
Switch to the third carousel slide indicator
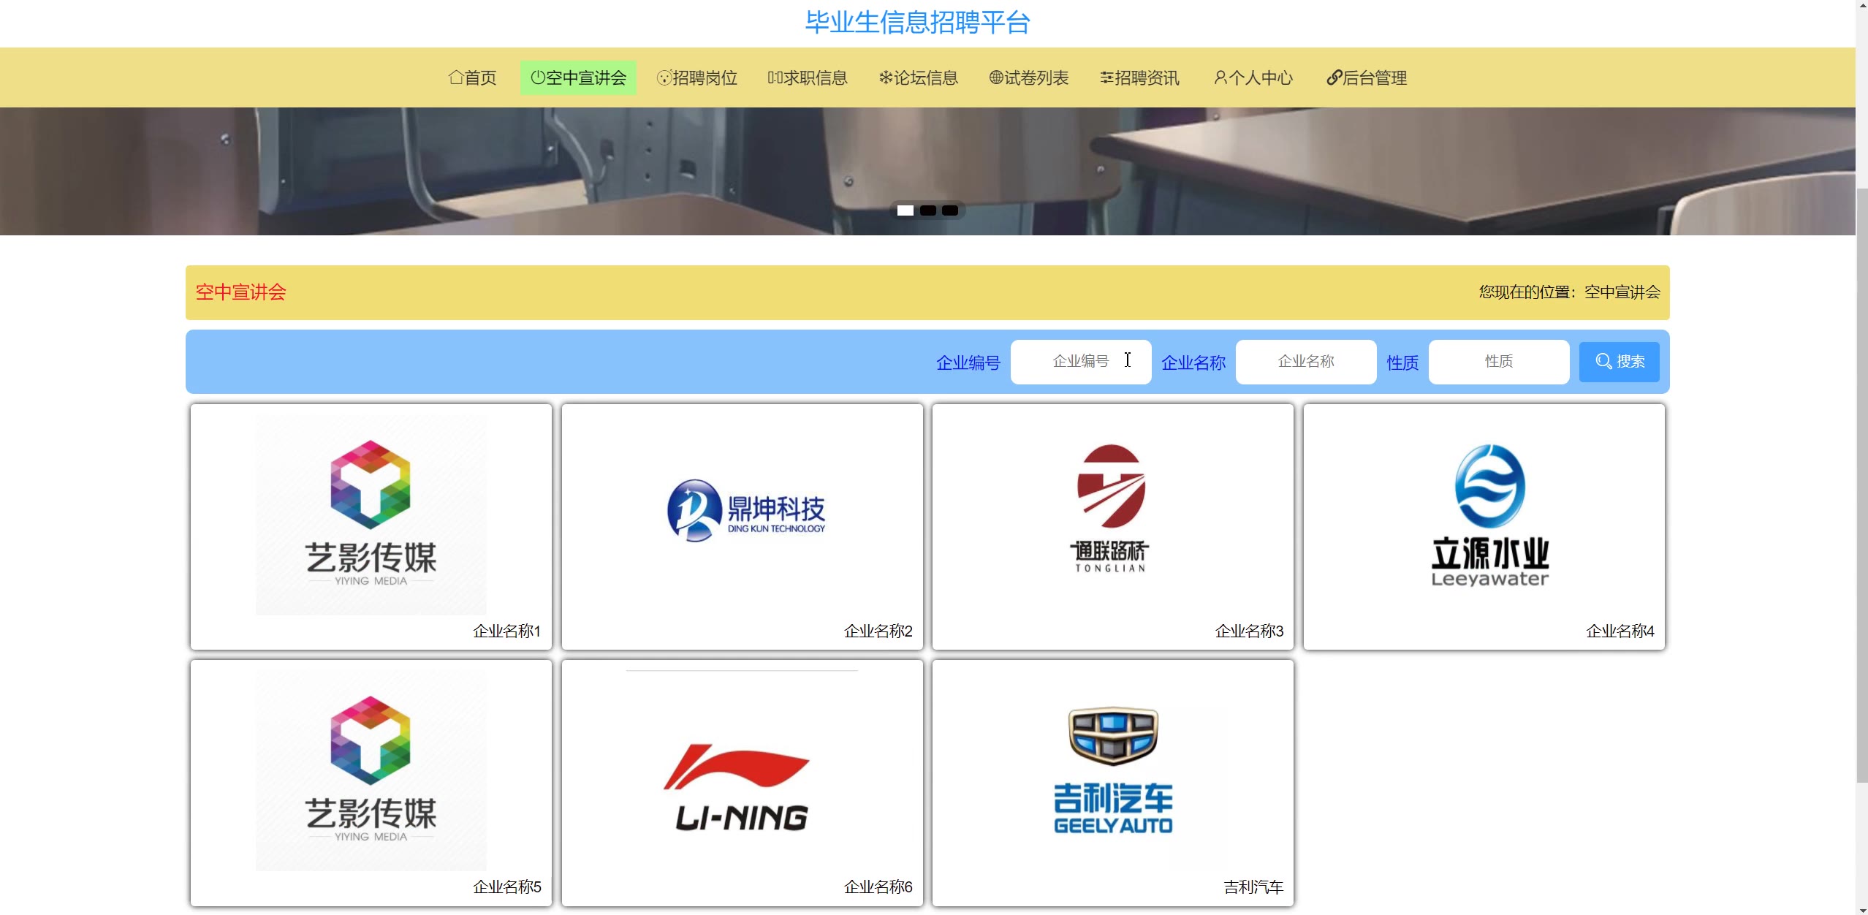pyautogui.click(x=949, y=210)
